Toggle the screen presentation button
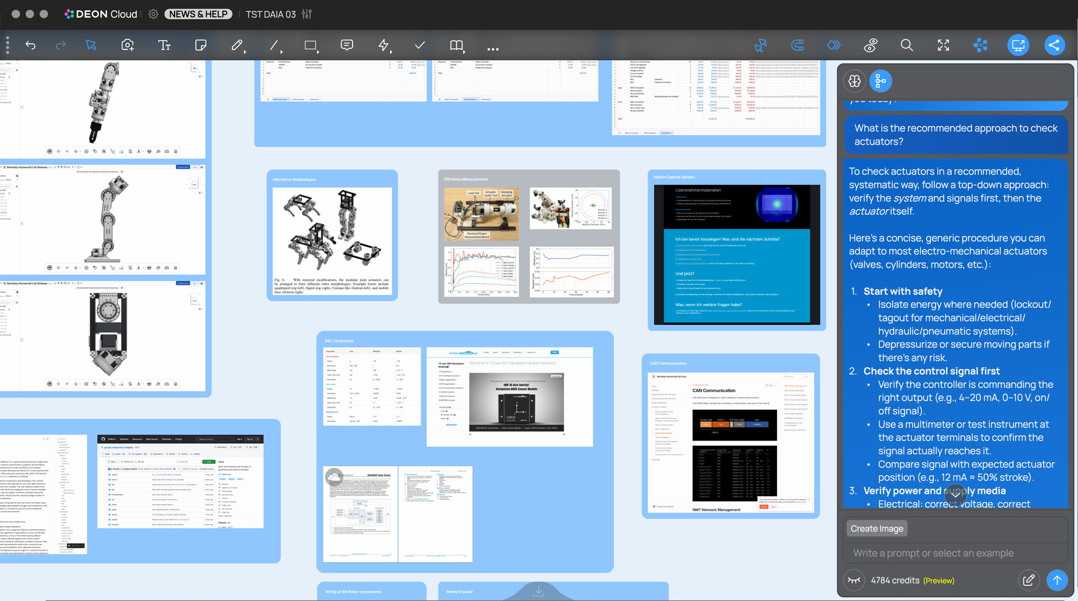The image size is (1078, 601). (1018, 45)
